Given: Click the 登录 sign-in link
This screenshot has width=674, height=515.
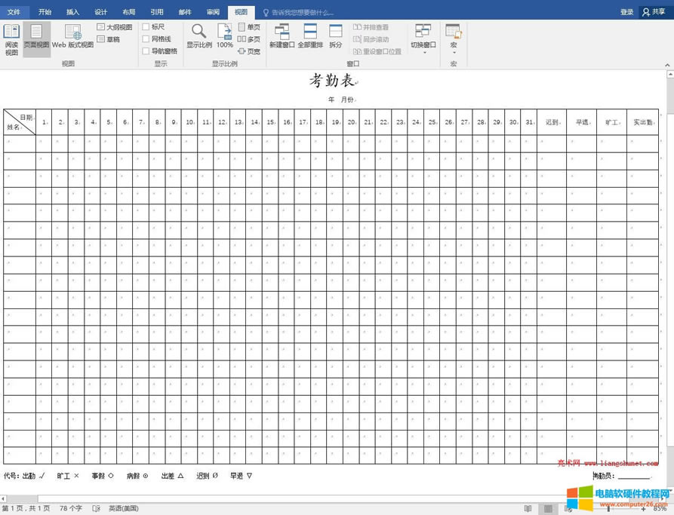Looking at the screenshot, I should tap(627, 11).
